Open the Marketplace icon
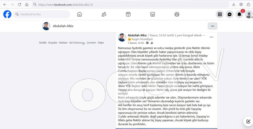Image resolution: width=253 pixels, height=129 pixels. click(152, 14)
